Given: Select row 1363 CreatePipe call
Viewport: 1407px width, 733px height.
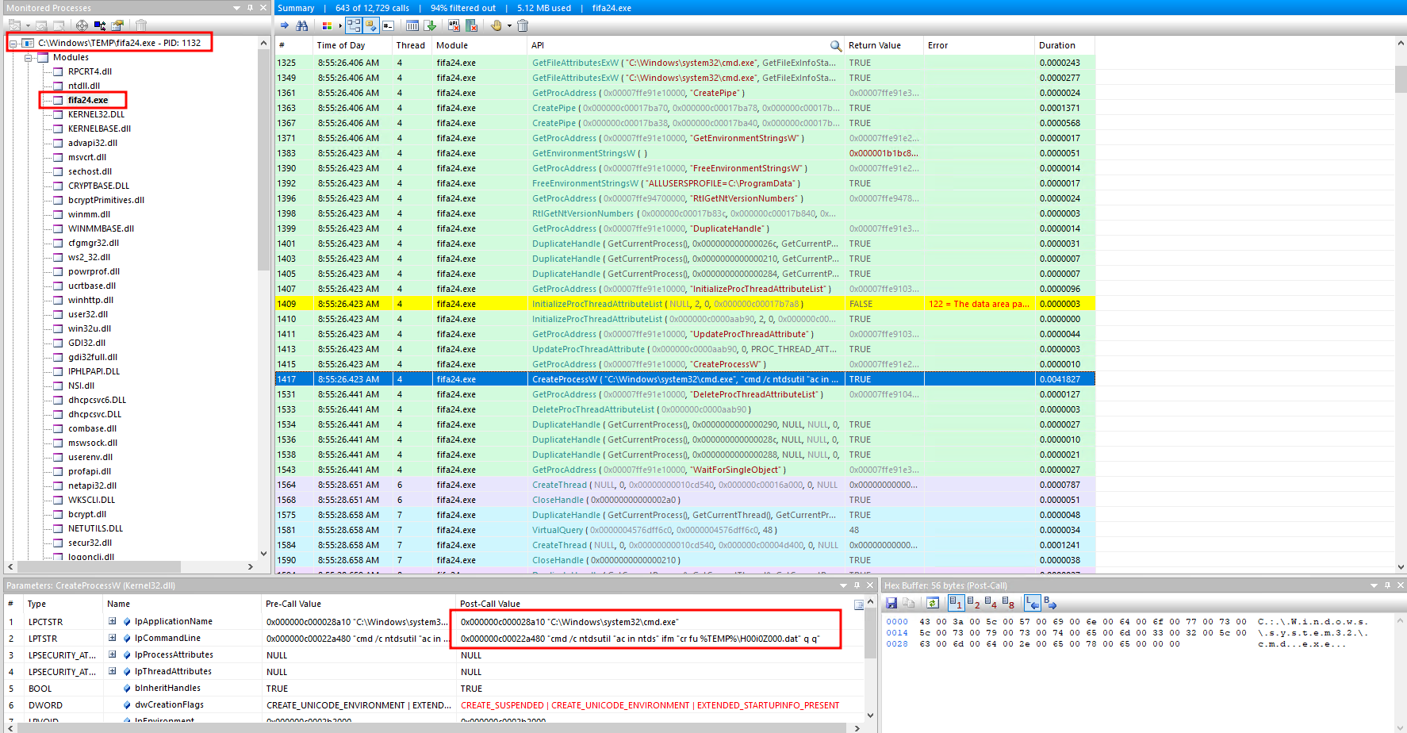Looking at the screenshot, I should click(x=685, y=108).
